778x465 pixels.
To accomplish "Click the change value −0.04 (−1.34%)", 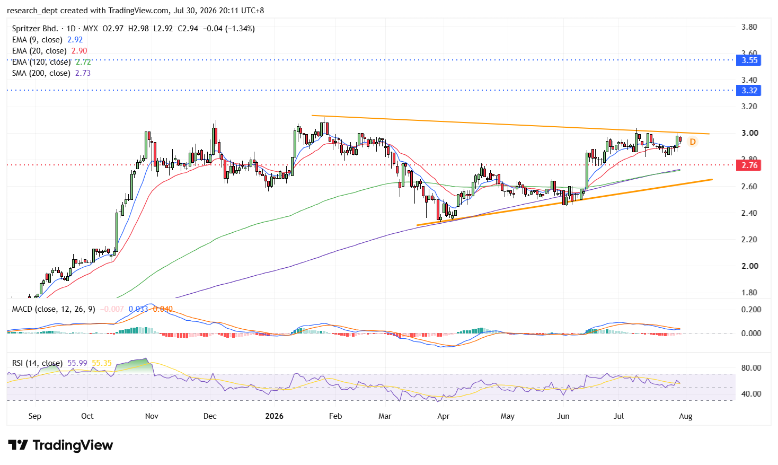I will point(229,29).
